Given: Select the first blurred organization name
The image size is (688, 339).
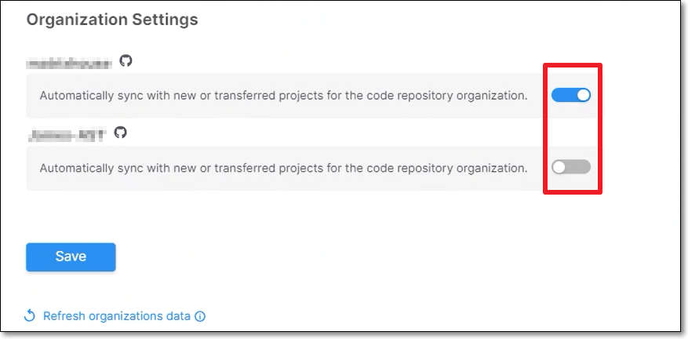Looking at the screenshot, I should pos(69,64).
